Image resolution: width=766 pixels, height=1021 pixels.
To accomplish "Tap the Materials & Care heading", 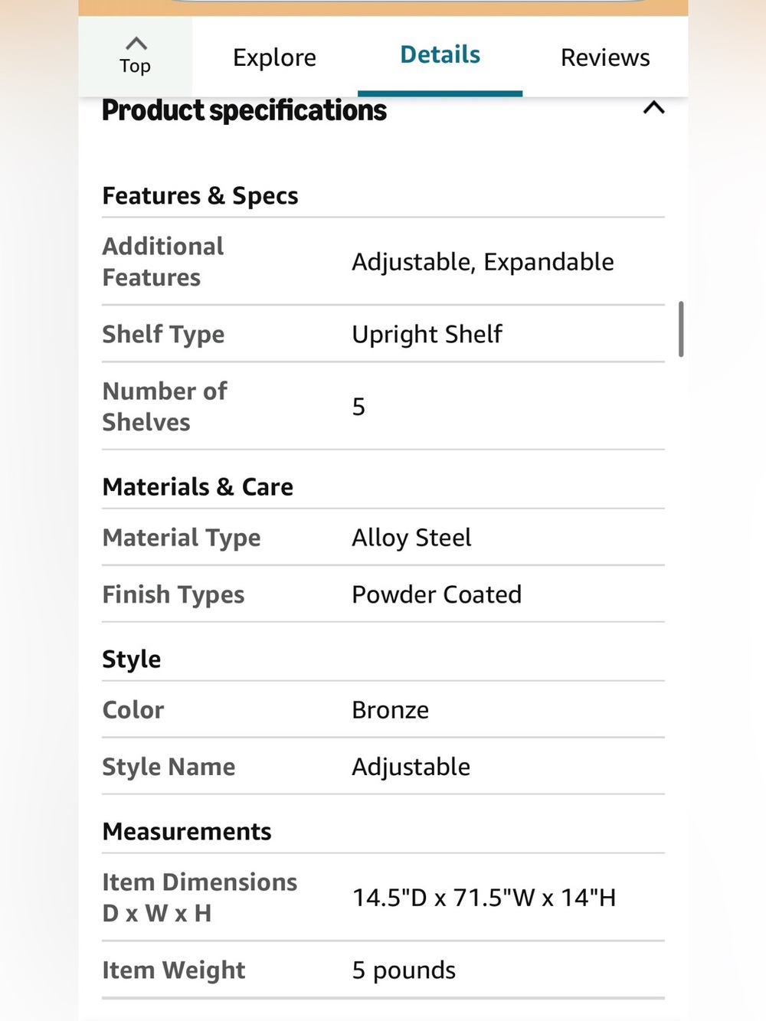I will click(198, 487).
